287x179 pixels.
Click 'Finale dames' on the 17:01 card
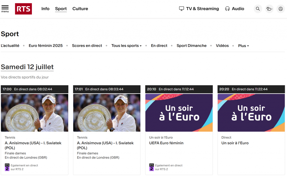click(87, 153)
